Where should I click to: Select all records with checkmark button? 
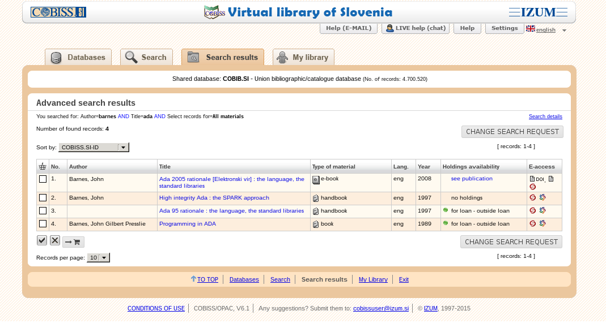point(42,240)
